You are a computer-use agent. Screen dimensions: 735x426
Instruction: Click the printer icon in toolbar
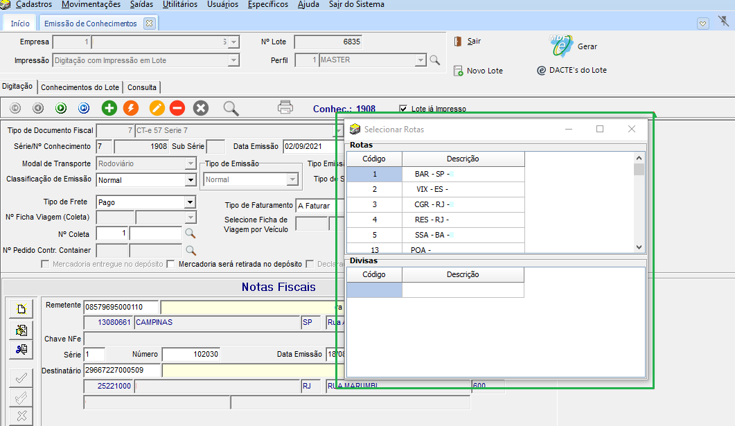[285, 107]
